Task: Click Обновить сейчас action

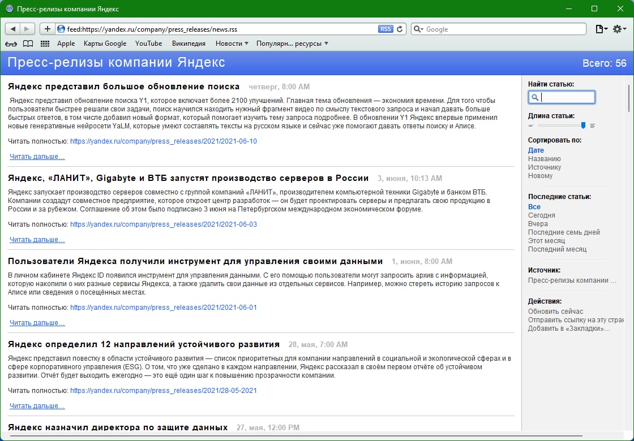Action: (x=555, y=312)
